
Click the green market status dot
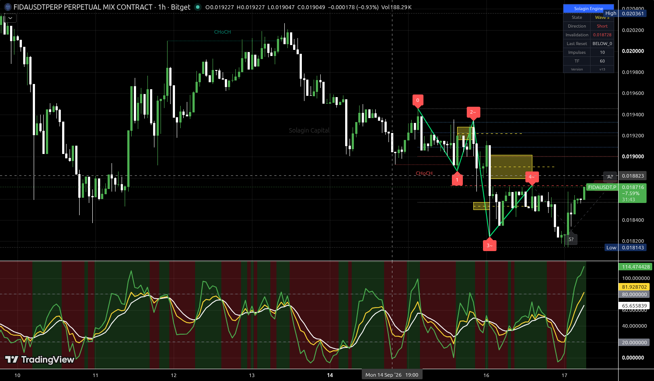pos(198,7)
